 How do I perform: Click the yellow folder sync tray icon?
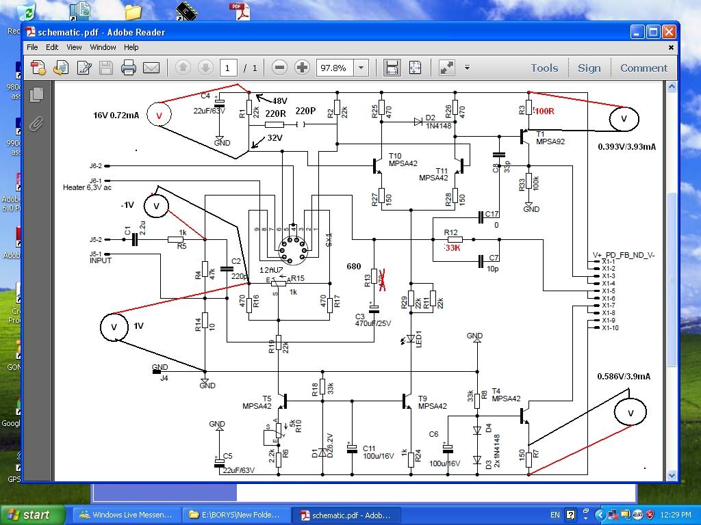click(x=625, y=515)
